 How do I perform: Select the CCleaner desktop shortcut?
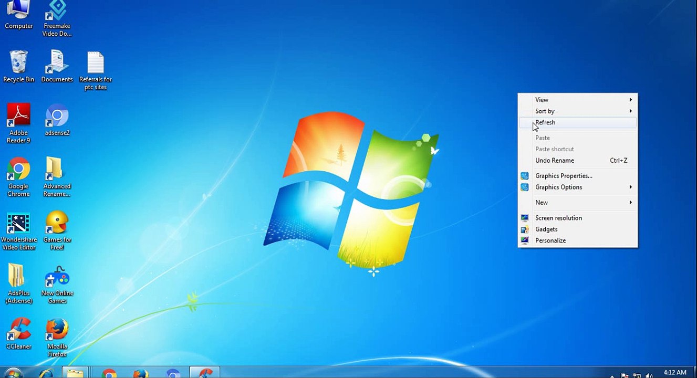point(18,334)
